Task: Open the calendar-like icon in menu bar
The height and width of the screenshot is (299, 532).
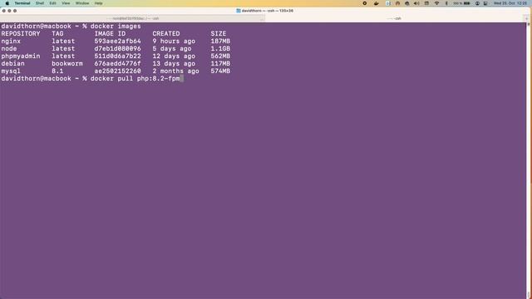Action: pos(426,3)
